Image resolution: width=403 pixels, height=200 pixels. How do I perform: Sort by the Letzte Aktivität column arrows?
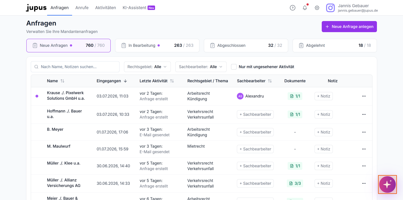pyautogui.click(x=172, y=81)
